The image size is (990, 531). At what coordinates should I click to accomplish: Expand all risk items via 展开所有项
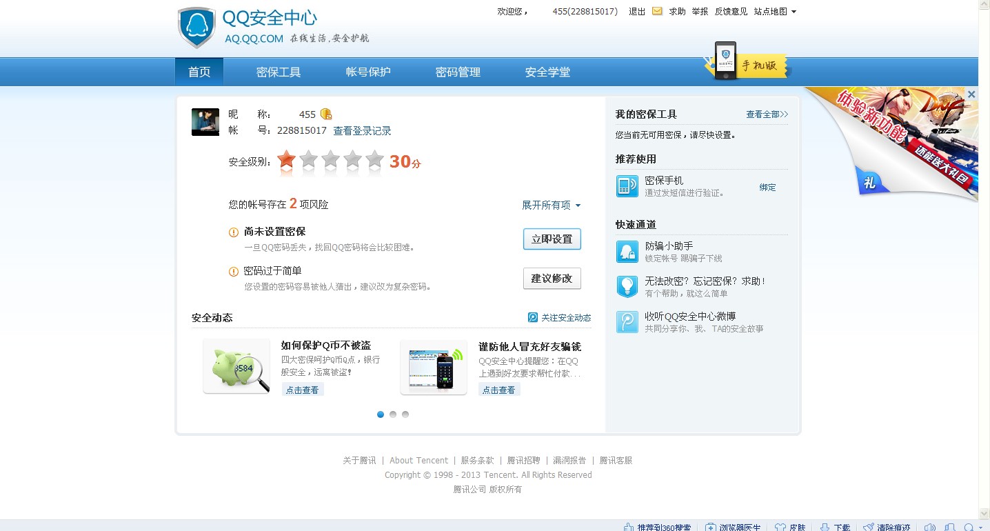point(551,205)
